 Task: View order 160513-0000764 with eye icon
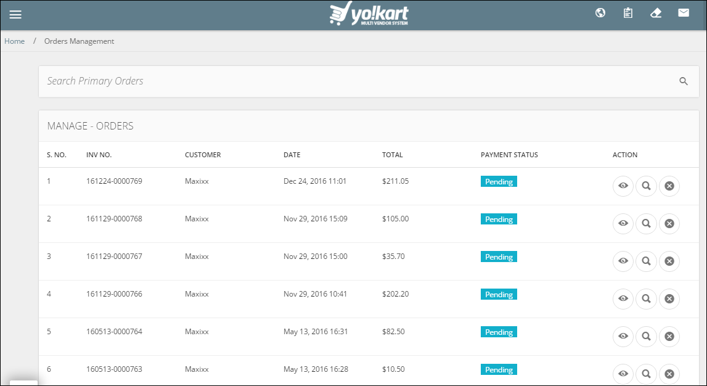(623, 336)
